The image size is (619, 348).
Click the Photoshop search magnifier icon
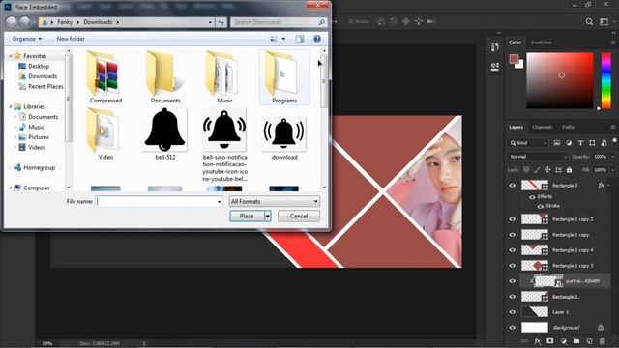tap(589, 22)
